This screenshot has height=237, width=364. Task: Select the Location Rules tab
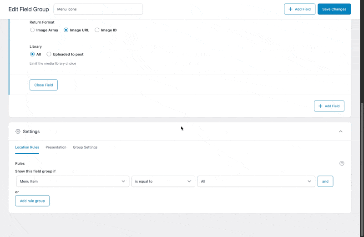click(x=27, y=147)
